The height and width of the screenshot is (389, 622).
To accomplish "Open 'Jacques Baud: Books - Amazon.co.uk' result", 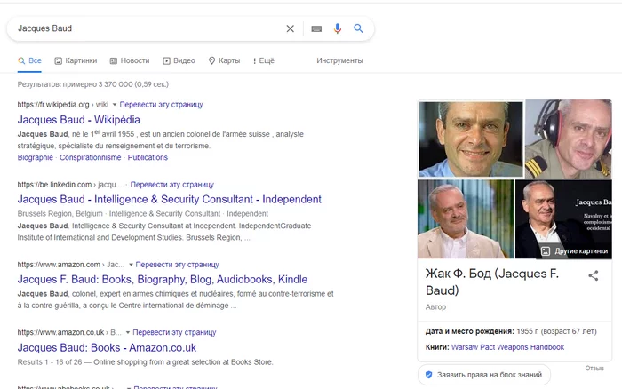I will tap(107, 348).
